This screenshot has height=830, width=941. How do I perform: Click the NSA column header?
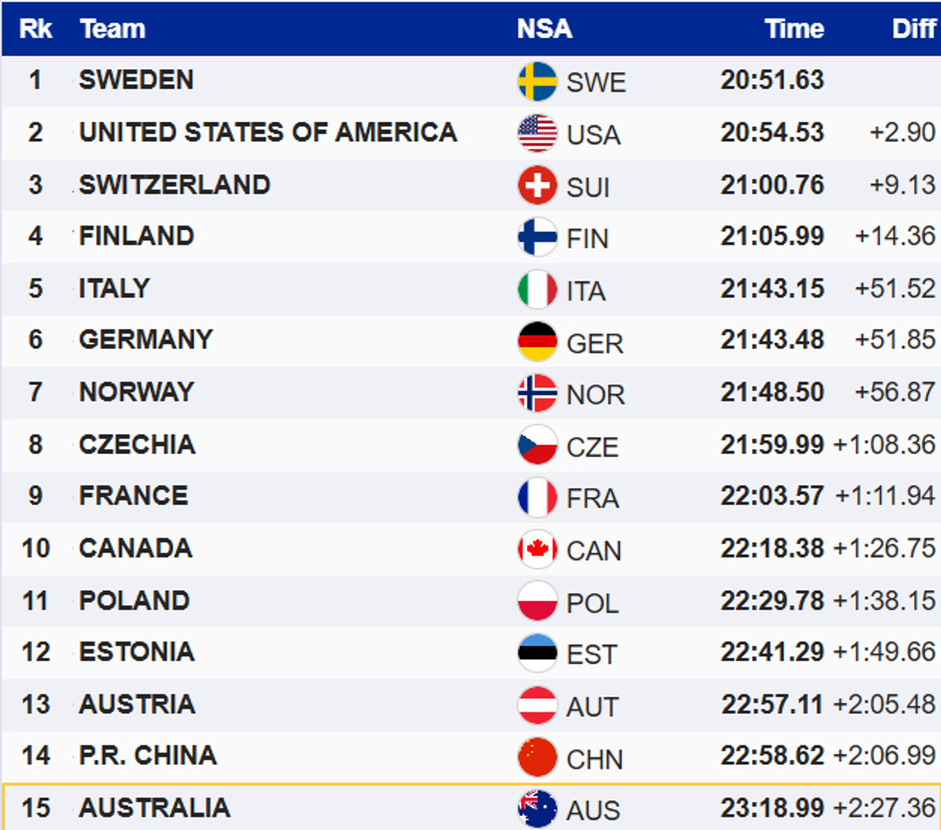[544, 29]
